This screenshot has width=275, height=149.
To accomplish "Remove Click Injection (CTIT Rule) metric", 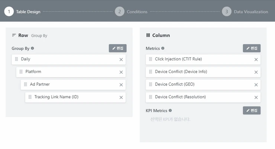I will [256, 59].
